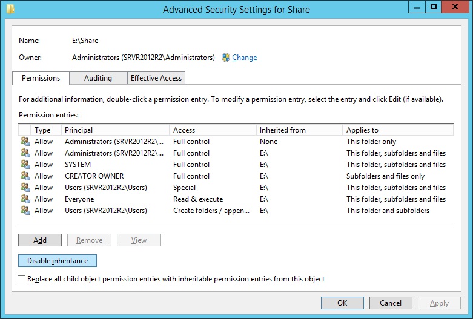The height and width of the screenshot is (319, 473).
Task: Click the user group icon for CREATOR OWNER entry
Action: click(25, 176)
